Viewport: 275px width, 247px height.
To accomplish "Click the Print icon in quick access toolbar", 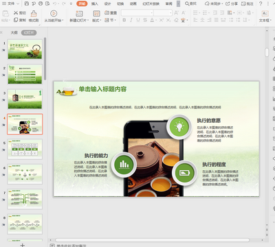I will pos(41,3).
